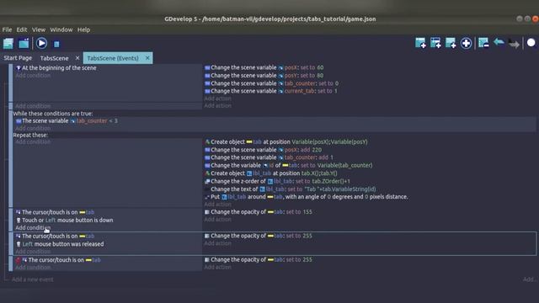Select 'Change the variable id of tab' action

coord(288,165)
